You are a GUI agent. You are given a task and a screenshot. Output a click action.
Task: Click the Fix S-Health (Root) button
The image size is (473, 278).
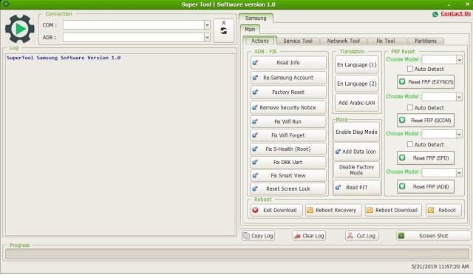(x=288, y=149)
